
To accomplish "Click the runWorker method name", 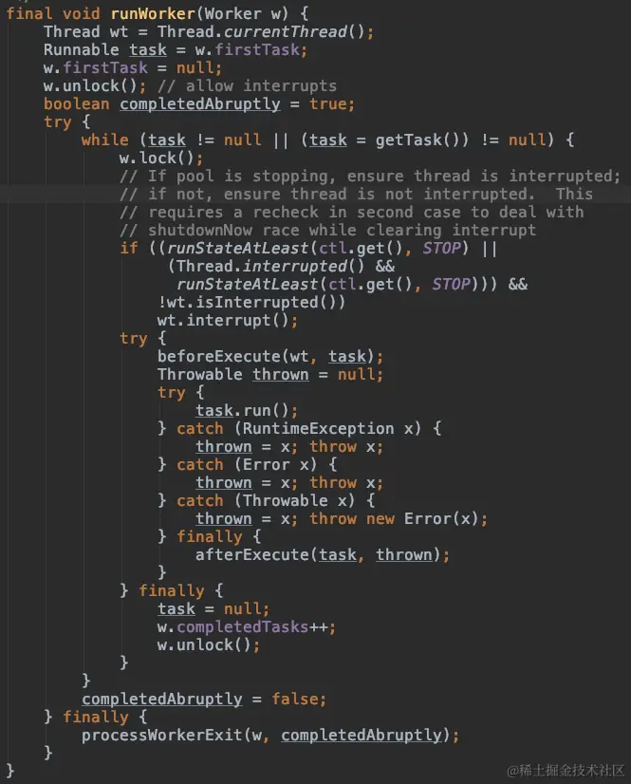I will pyautogui.click(x=153, y=13).
